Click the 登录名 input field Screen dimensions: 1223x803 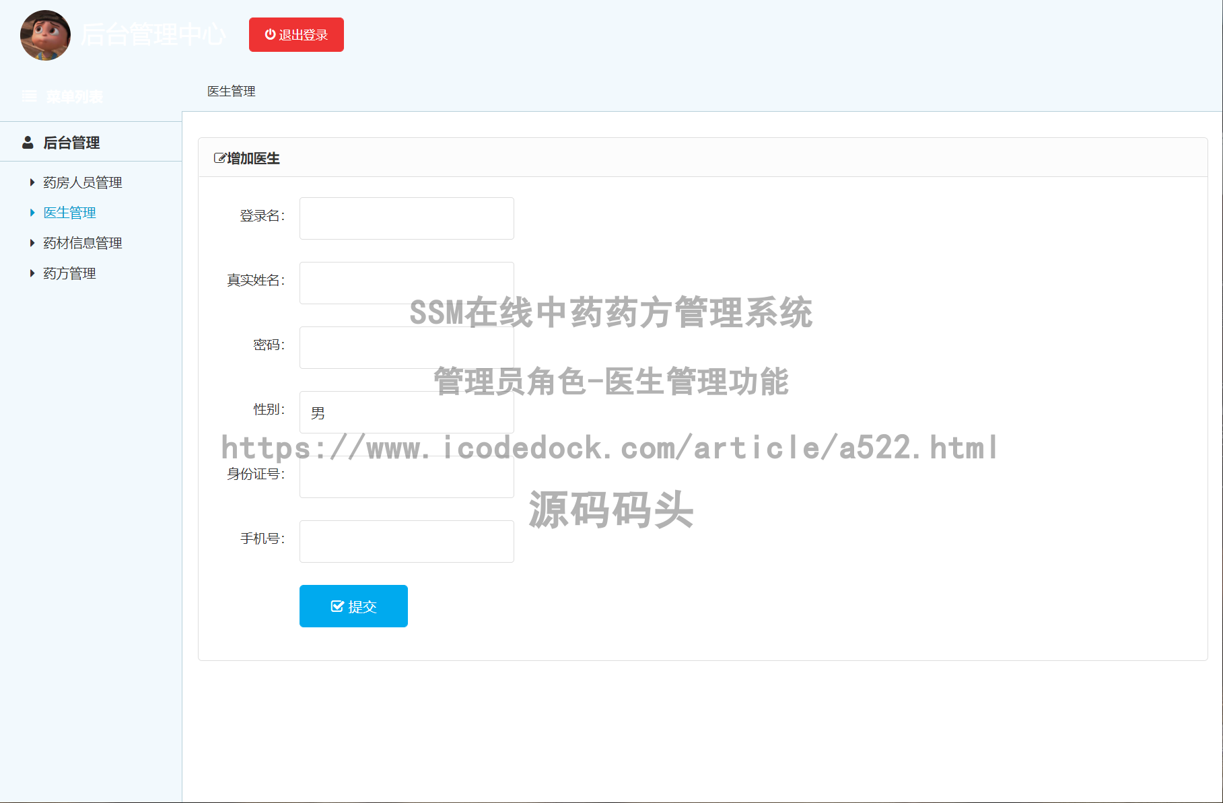coord(406,218)
